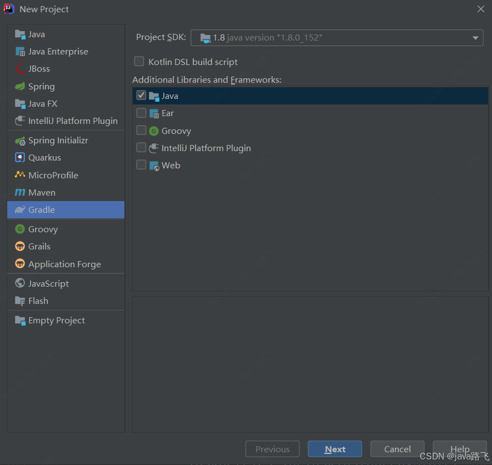This screenshot has width=492, height=465.
Task: Click the JavaScript globe icon
Action: pyautogui.click(x=20, y=283)
